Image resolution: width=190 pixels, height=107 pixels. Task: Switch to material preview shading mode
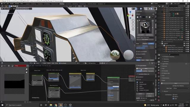pyautogui.click(x=151, y=9)
